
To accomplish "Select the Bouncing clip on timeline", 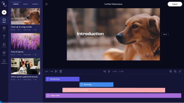I will click(x=97, y=85).
